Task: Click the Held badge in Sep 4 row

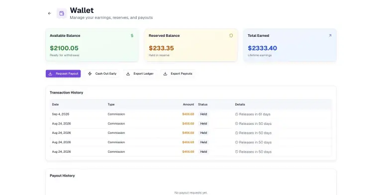Action: (x=203, y=114)
